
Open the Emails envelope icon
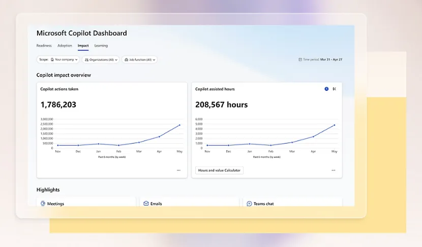[x=146, y=203]
